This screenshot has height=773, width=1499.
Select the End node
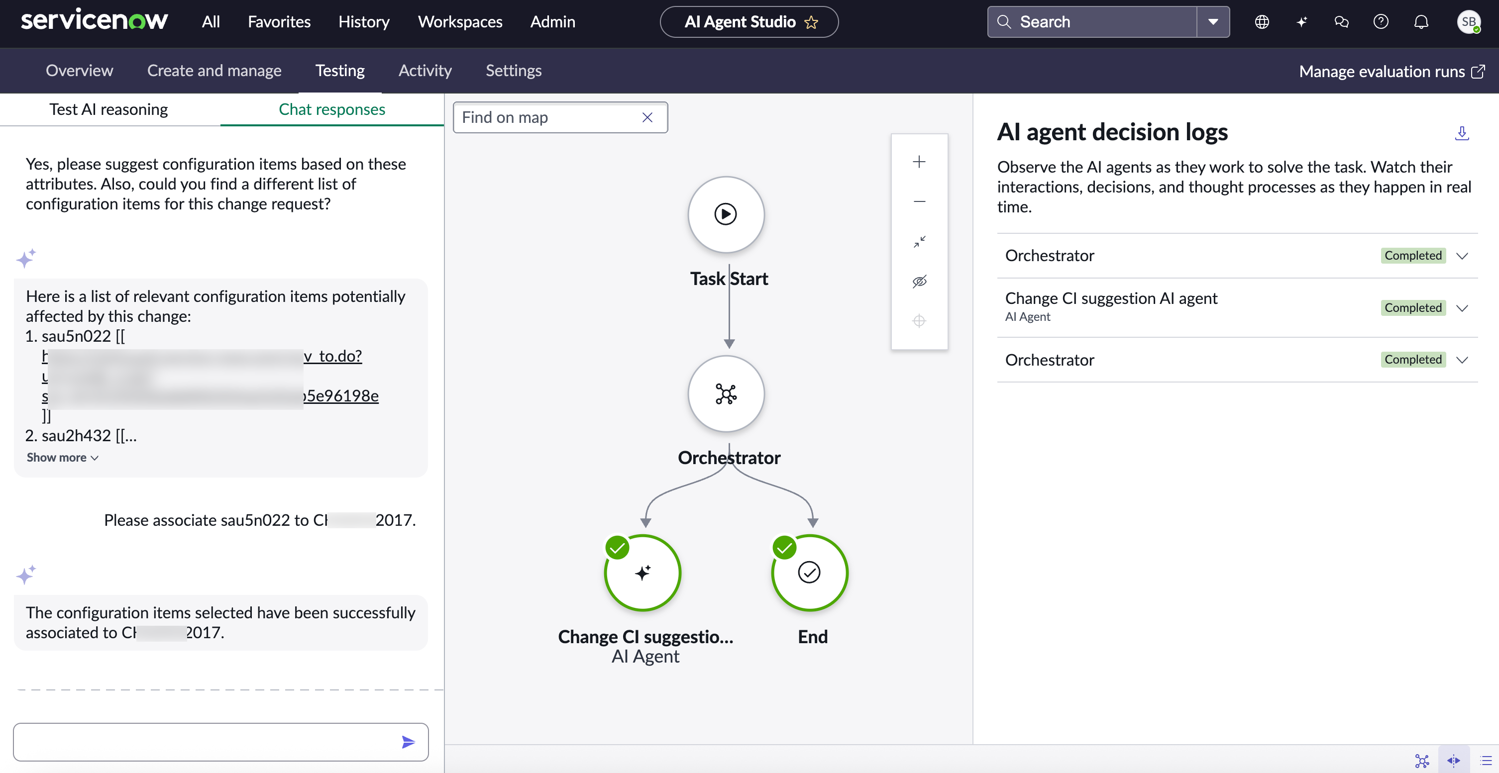[x=809, y=573]
